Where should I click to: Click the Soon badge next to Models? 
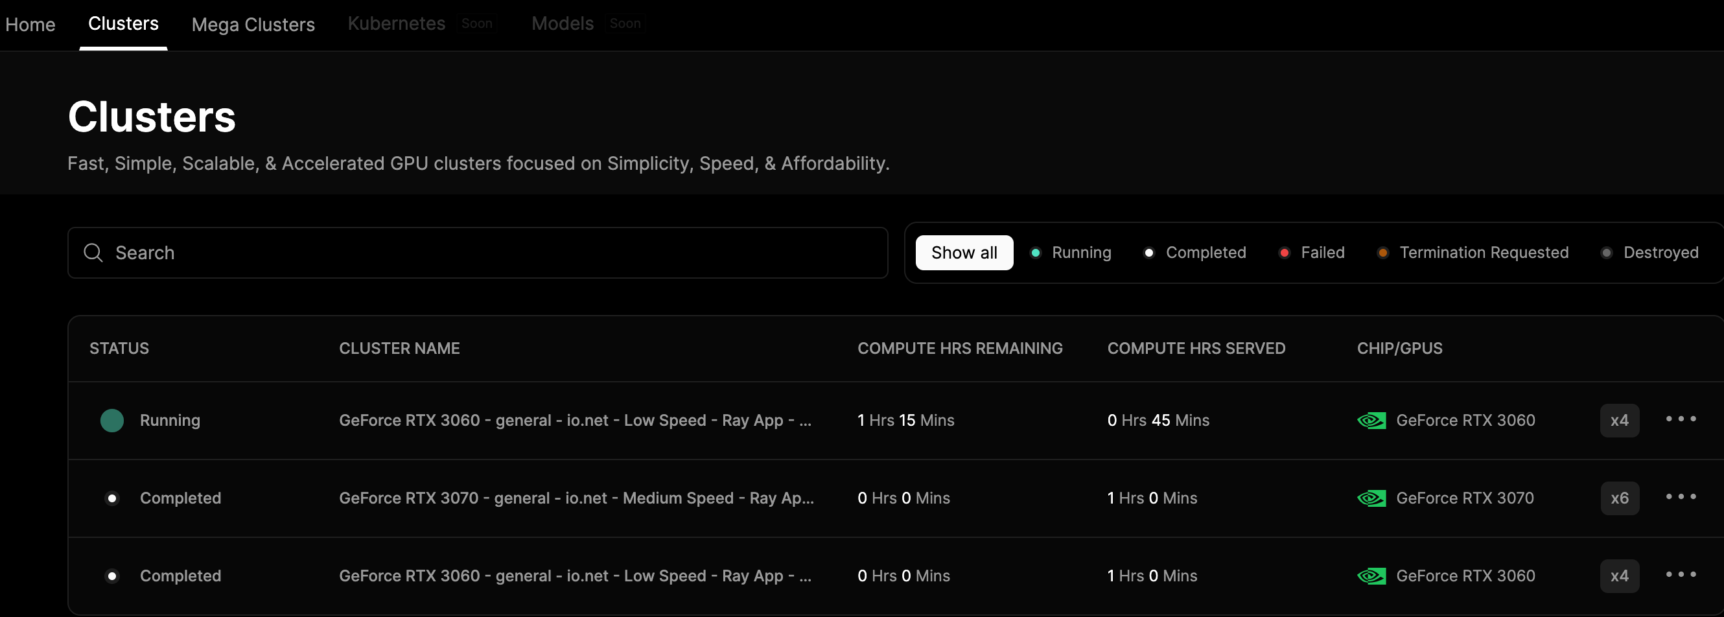(625, 23)
